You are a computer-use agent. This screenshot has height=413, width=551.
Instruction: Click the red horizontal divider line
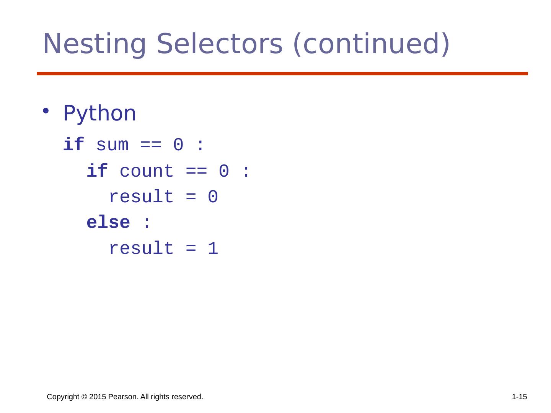pos(282,73)
